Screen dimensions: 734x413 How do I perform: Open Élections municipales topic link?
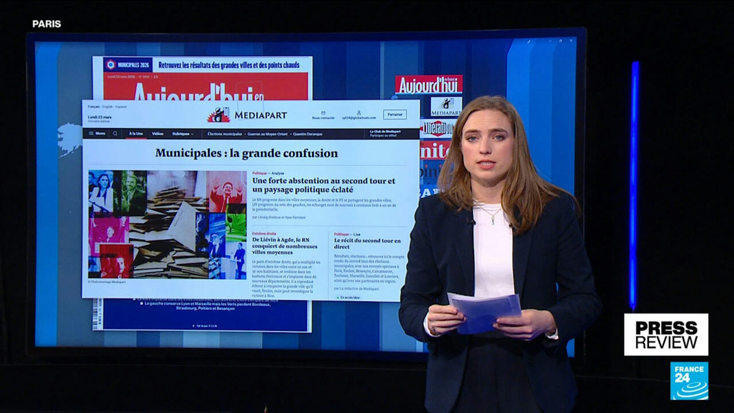point(224,134)
